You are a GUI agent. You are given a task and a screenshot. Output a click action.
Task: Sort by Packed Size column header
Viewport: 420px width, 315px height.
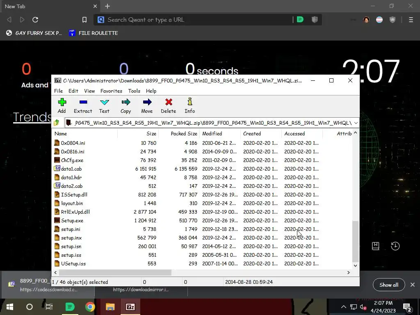(179, 133)
